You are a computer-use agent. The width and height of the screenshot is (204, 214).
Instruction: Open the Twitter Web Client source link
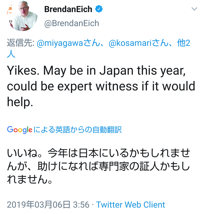[x=130, y=205]
